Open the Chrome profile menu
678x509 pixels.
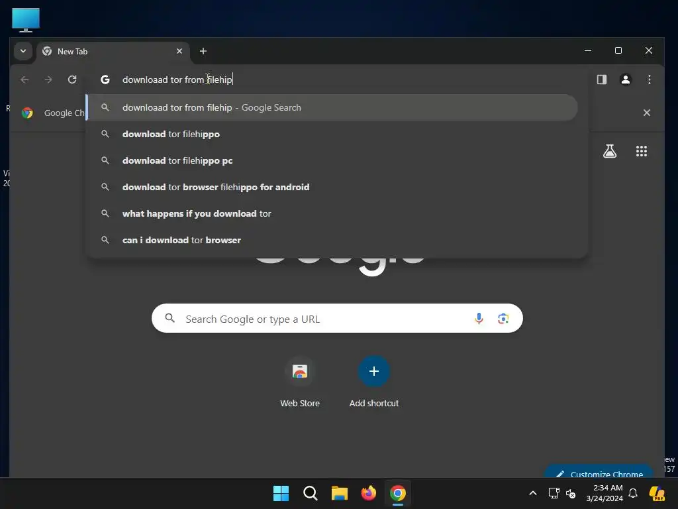point(625,80)
